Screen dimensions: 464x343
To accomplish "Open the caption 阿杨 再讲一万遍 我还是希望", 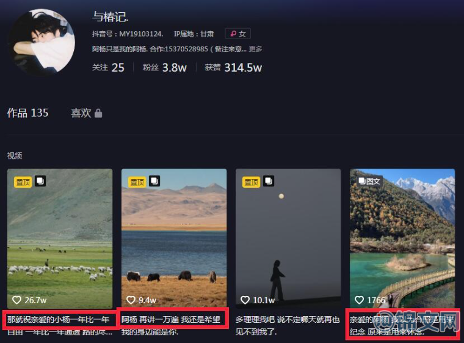I will pos(171,320).
